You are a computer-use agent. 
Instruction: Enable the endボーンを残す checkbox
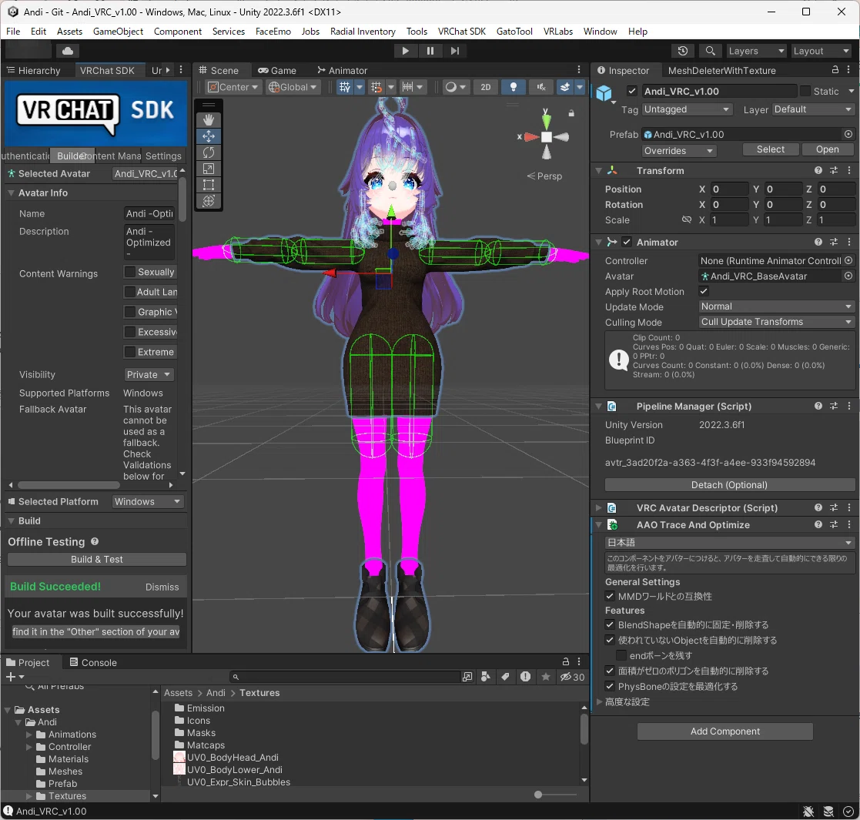tap(621, 655)
